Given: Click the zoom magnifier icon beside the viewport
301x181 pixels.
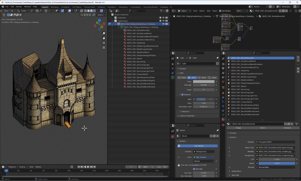Looking at the screenshot, I should pyautogui.click(x=104, y=33).
